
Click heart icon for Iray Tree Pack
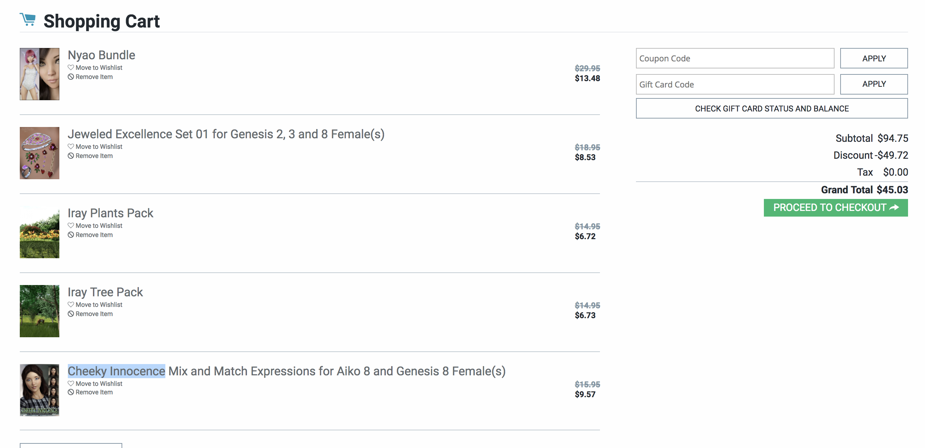(x=71, y=305)
